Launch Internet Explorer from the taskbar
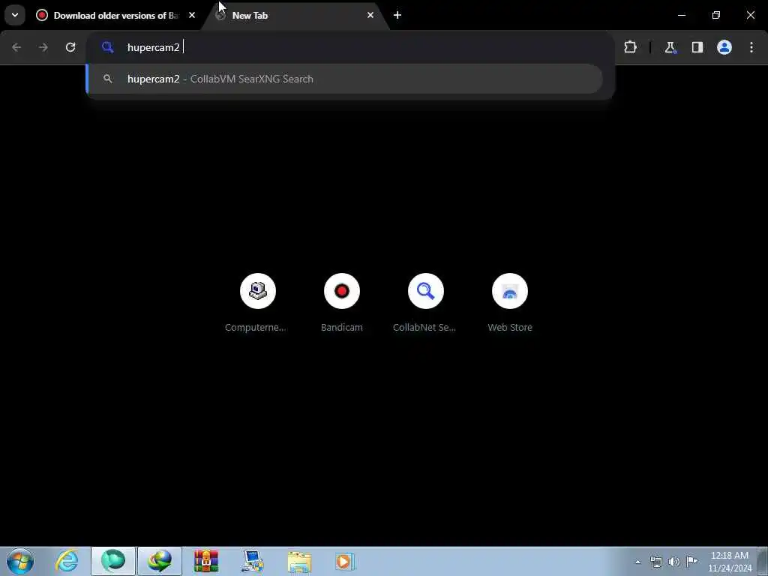Screen dimensions: 768x576 (67, 561)
